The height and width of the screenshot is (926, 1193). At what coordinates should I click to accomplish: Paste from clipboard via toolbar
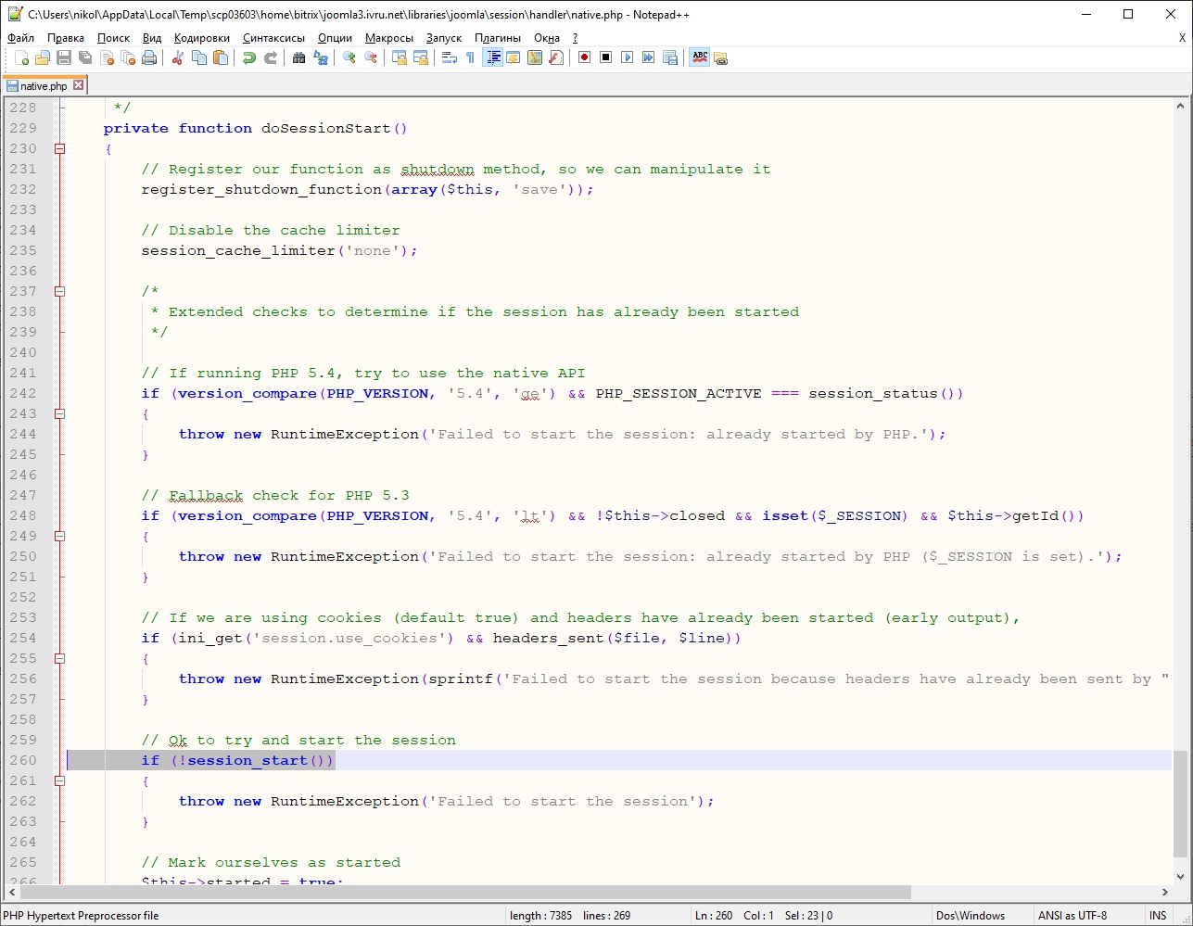pos(221,57)
